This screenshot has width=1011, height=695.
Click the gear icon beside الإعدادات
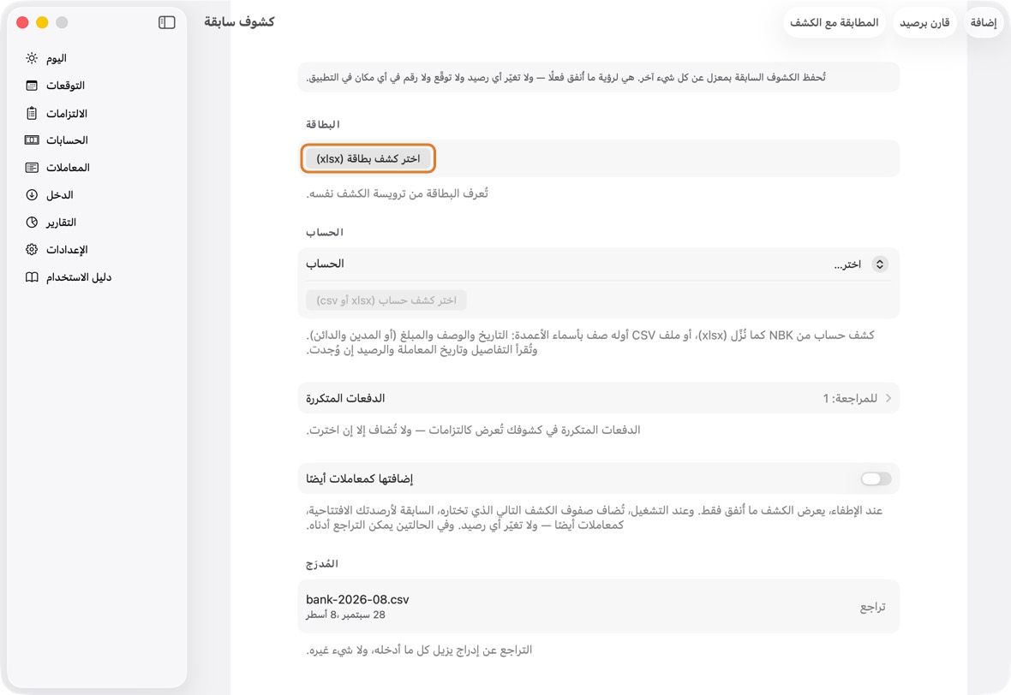tap(32, 250)
